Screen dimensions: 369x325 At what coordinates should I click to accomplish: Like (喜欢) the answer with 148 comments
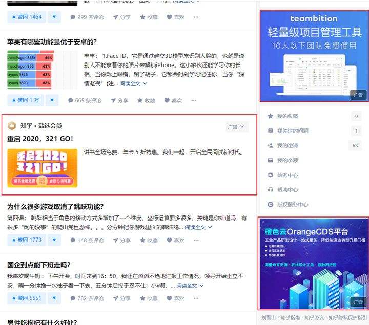click(x=175, y=240)
